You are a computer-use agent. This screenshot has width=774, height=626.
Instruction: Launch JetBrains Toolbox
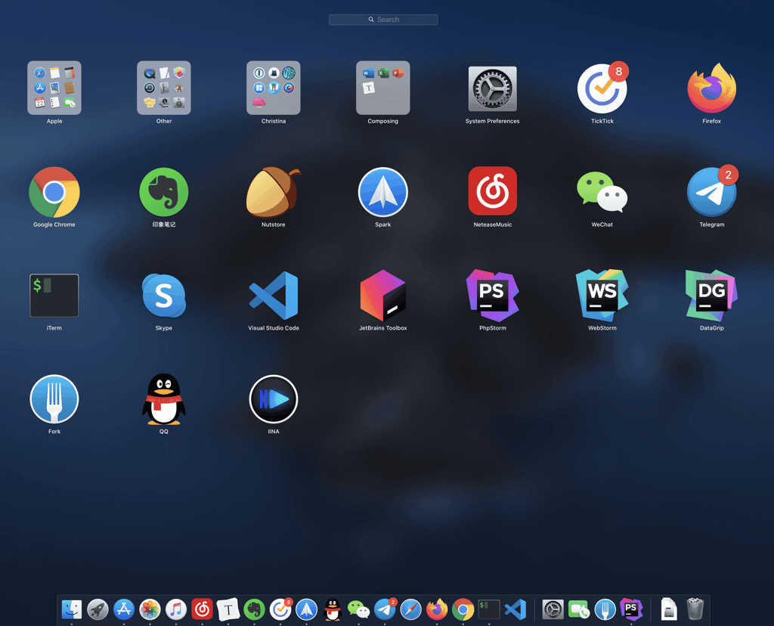click(383, 295)
